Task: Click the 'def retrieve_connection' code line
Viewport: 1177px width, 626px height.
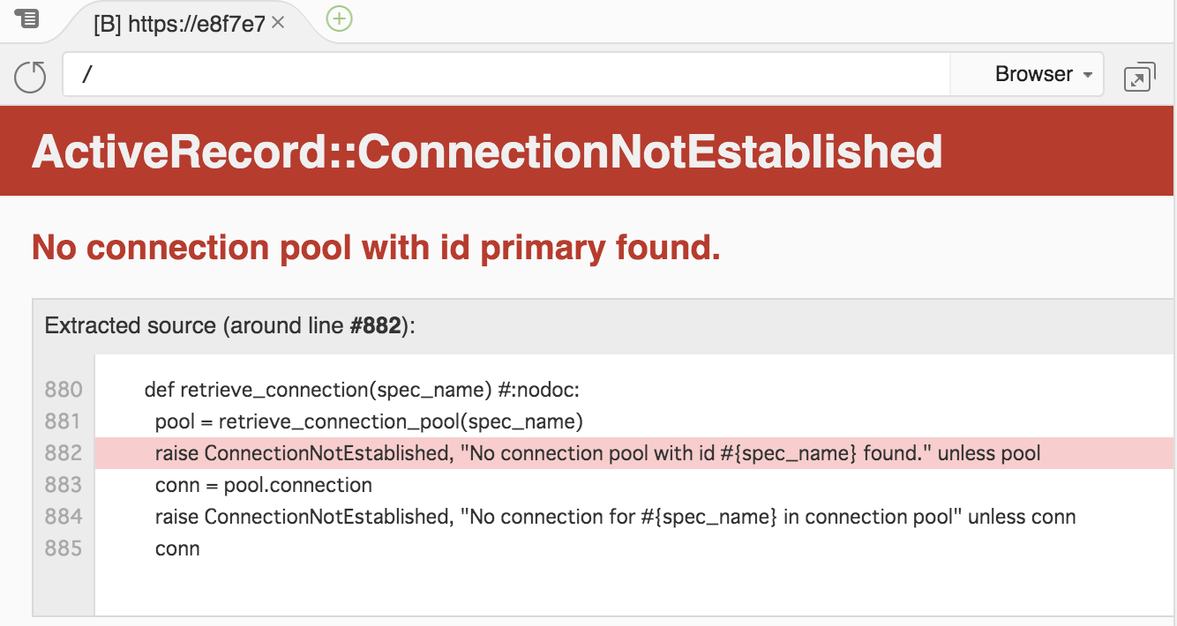Action: (x=362, y=390)
